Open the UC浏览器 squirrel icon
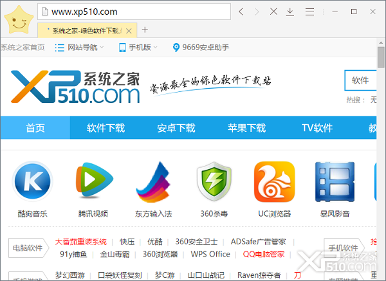 pyautogui.click(x=275, y=181)
